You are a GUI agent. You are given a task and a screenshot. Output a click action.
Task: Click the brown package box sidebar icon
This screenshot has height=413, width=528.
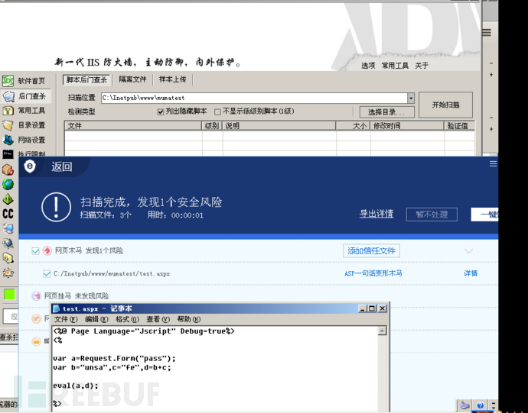click(x=8, y=169)
